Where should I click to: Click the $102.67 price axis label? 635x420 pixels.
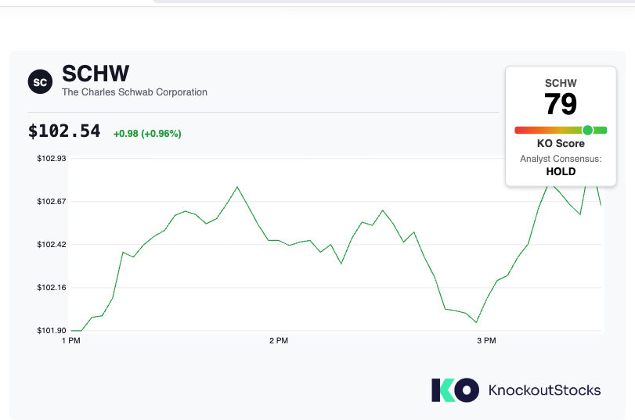[52, 202]
